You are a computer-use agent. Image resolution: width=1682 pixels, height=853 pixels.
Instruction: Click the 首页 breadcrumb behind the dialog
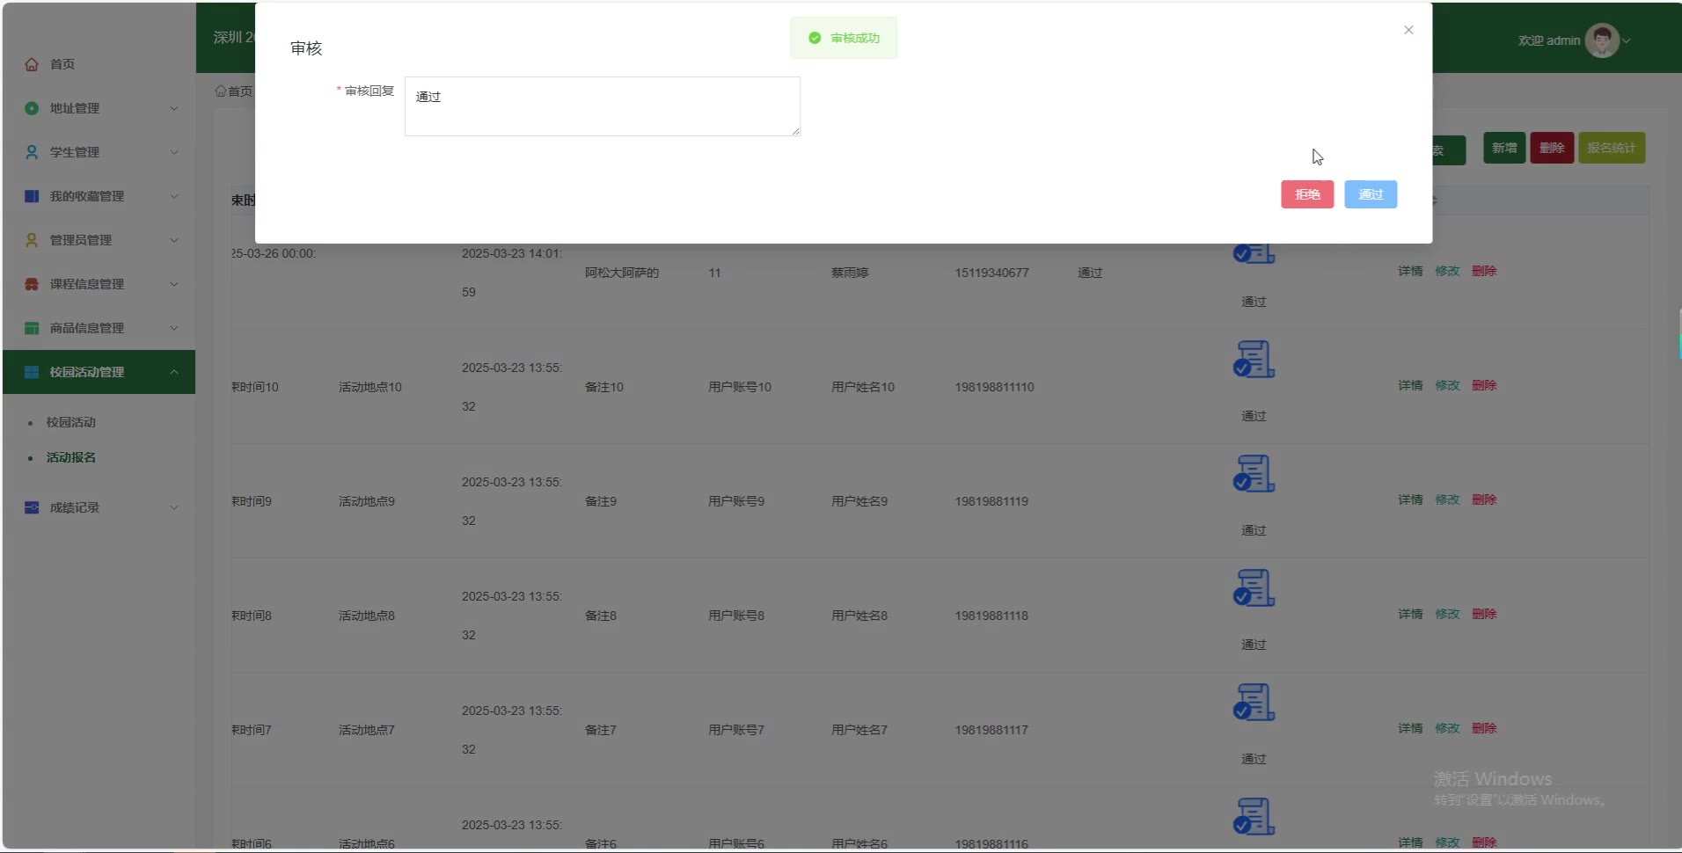coord(234,91)
